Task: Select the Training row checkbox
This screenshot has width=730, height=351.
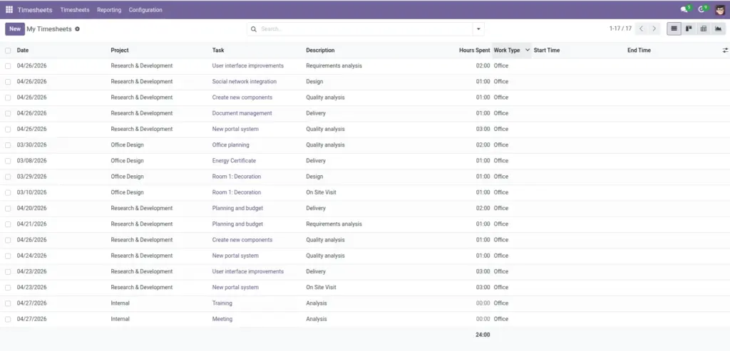Action: coord(8,303)
